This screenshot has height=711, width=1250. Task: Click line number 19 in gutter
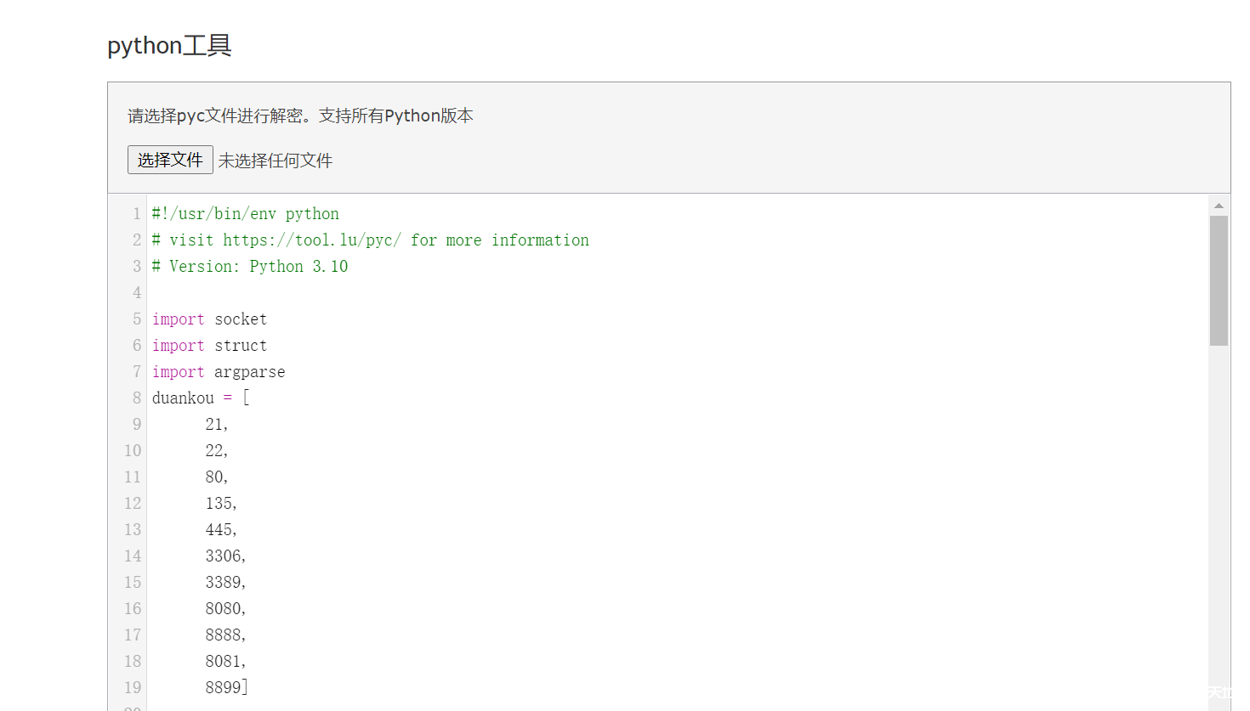[x=133, y=687]
